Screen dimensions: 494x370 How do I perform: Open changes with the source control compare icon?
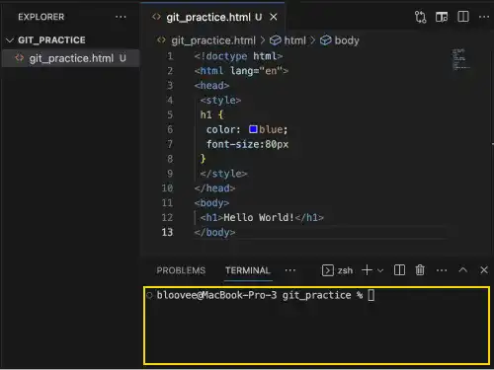coord(420,17)
